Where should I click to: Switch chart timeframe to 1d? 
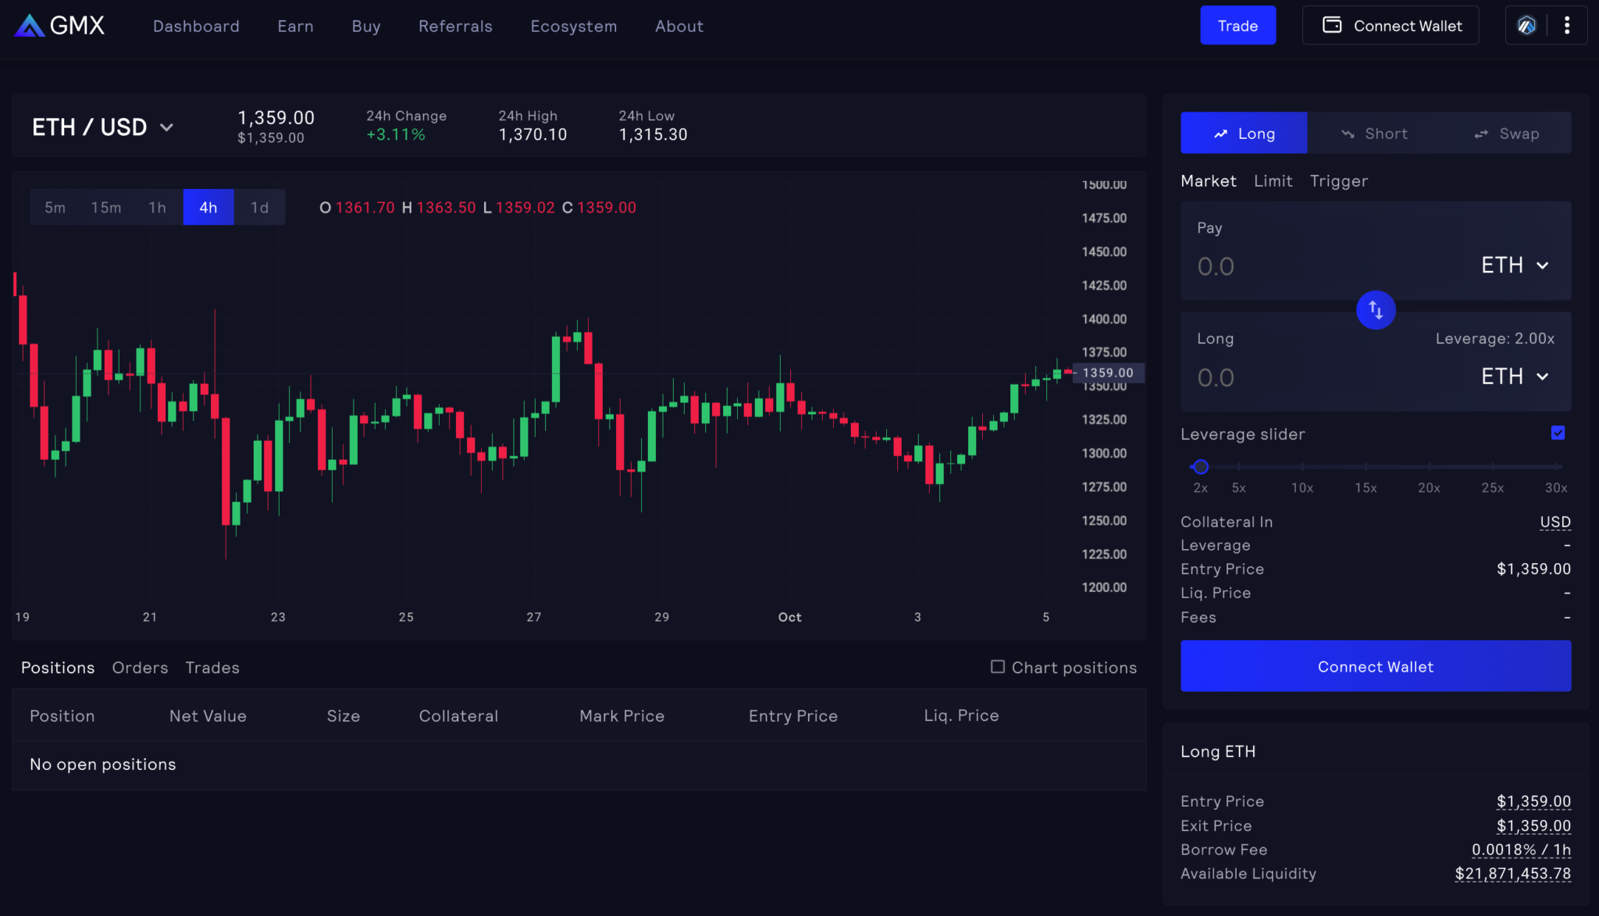[x=259, y=208]
